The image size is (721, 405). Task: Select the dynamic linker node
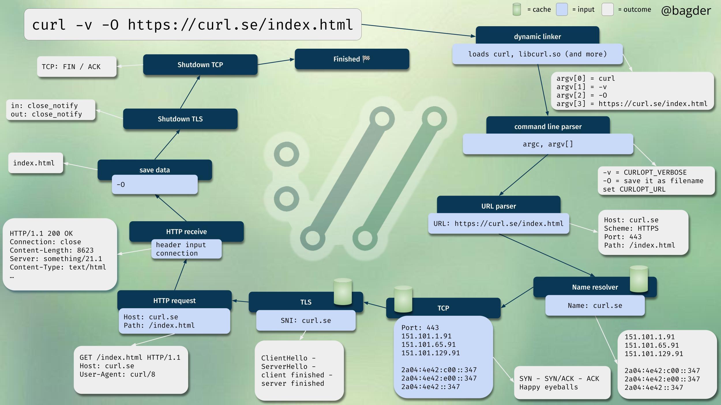coord(537,37)
